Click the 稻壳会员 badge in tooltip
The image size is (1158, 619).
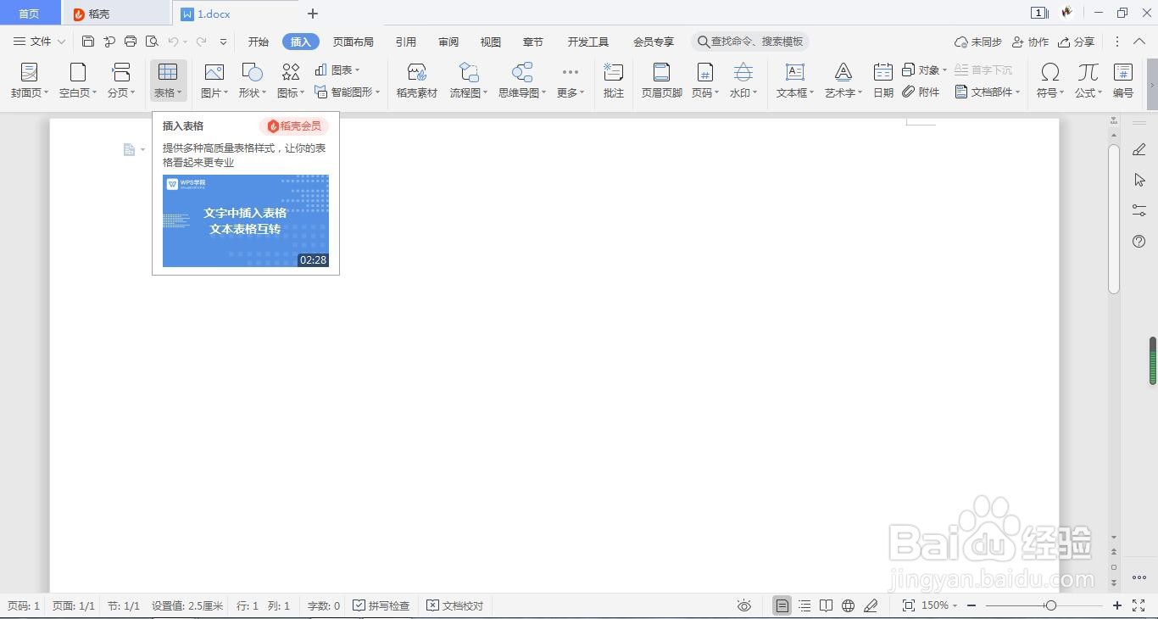tap(294, 125)
